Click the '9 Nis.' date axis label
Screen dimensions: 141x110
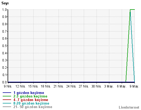click(8, 86)
